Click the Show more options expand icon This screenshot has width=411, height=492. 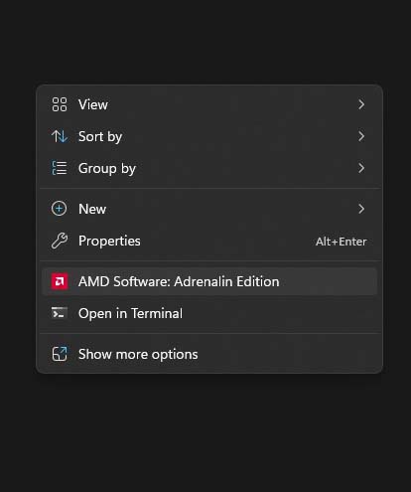[60, 354]
